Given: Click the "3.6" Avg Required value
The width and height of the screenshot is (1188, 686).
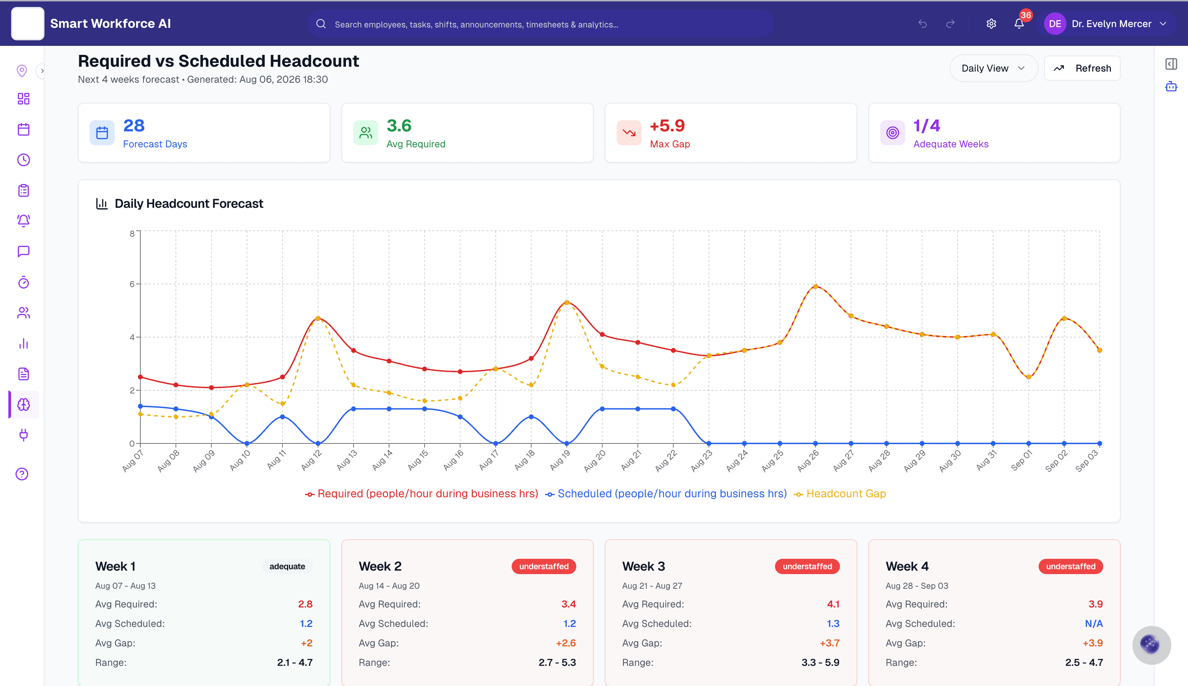Looking at the screenshot, I should (x=399, y=126).
